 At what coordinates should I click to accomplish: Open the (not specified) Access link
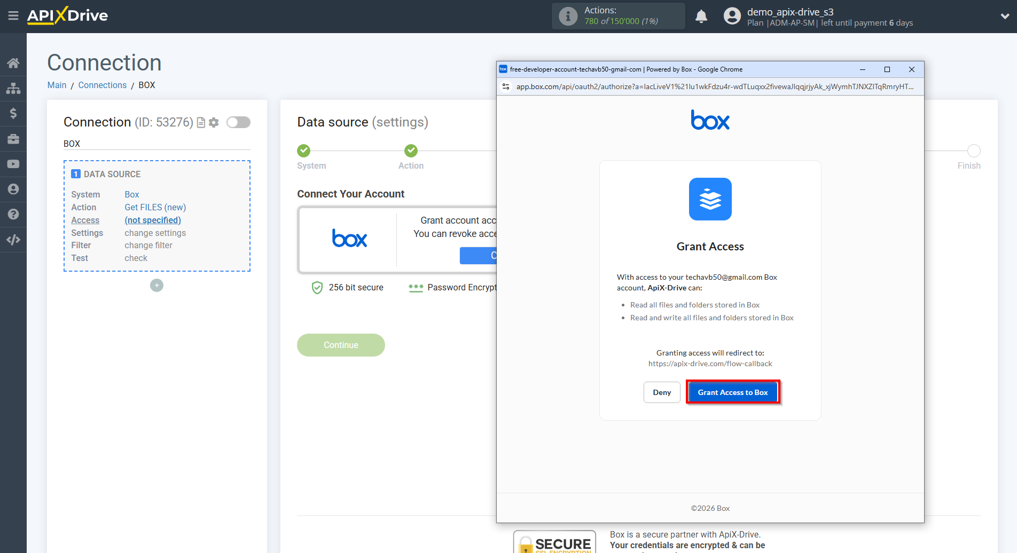click(153, 220)
